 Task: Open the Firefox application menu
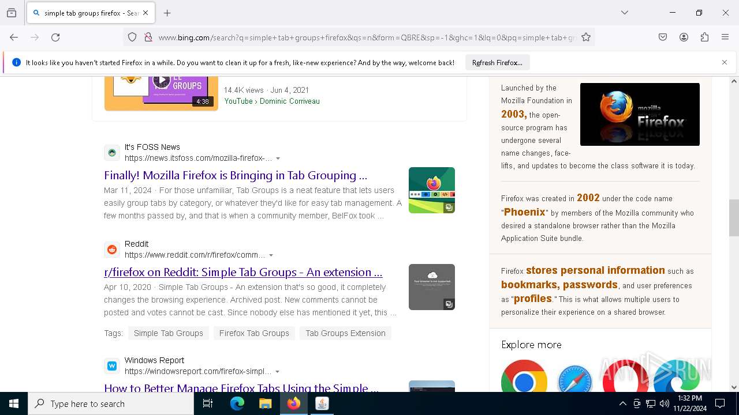coord(725,37)
